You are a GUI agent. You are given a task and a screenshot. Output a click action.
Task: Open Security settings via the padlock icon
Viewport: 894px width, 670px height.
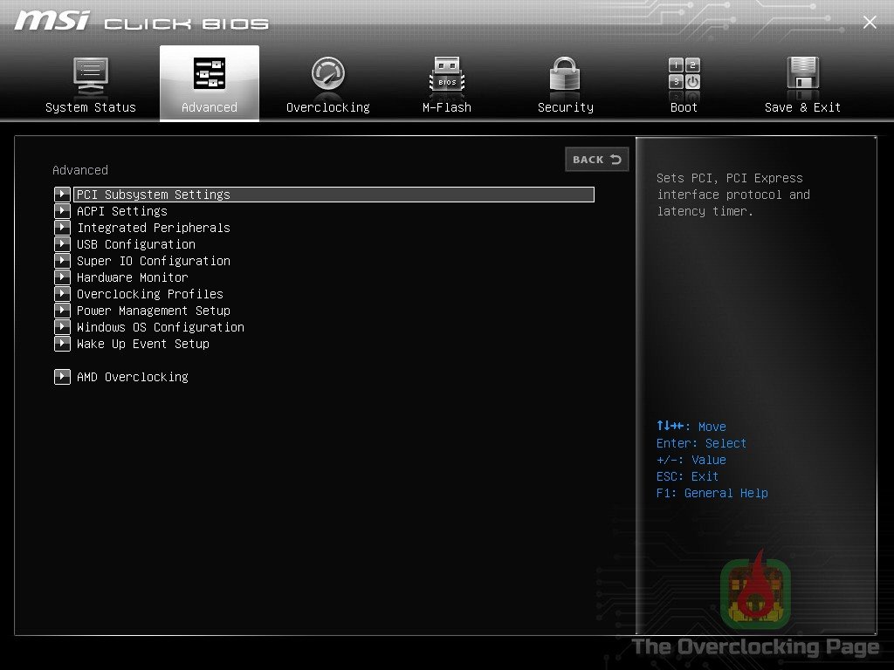(564, 74)
